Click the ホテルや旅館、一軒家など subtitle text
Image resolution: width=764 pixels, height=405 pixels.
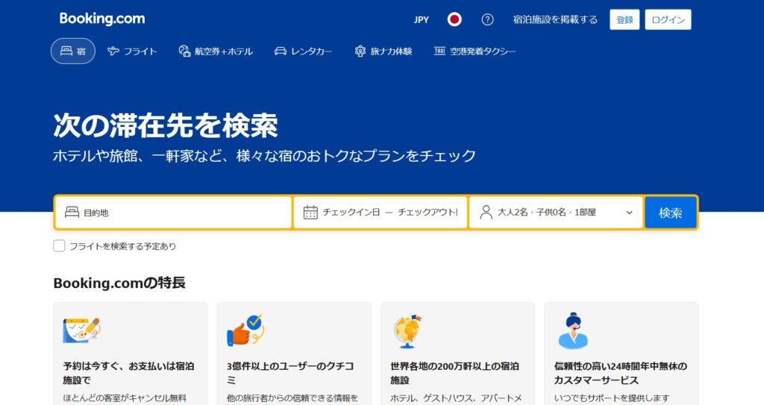(x=264, y=156)
